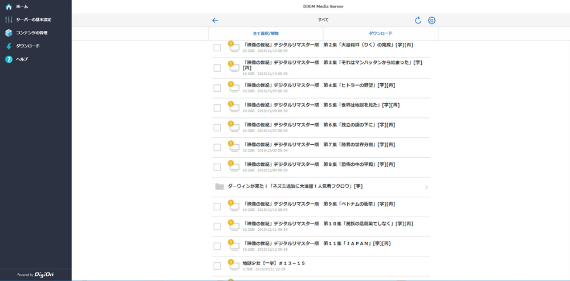Click the DiXiM Media Server title
The width and height of the screenshot is (570, 281).
tap(323, 6)
